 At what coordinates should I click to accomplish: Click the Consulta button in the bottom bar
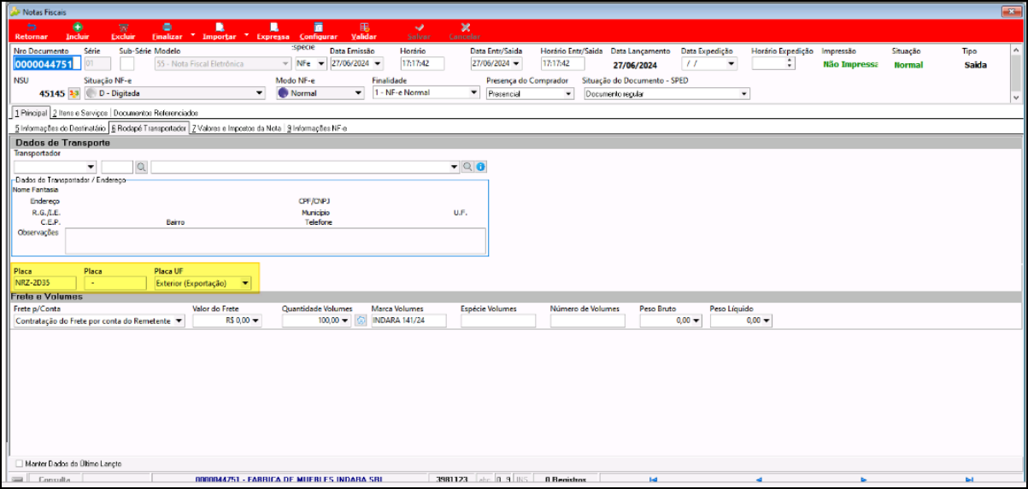(x=54, y=480)
